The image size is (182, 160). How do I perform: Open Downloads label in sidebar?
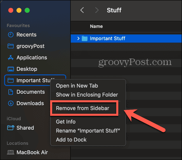point(30,104)
